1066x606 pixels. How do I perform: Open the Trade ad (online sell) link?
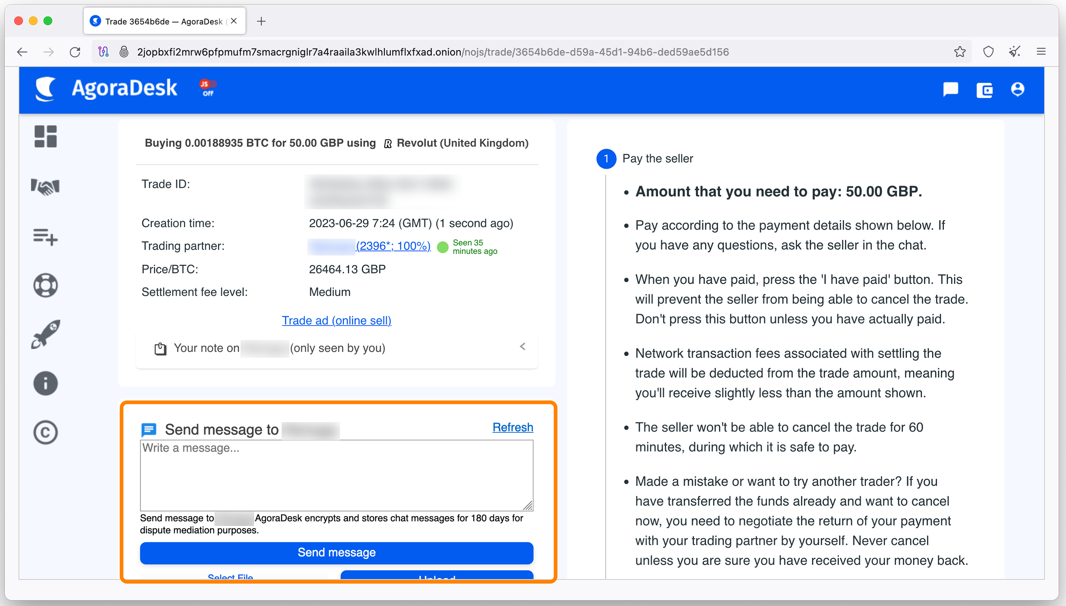tap(336, 320)
